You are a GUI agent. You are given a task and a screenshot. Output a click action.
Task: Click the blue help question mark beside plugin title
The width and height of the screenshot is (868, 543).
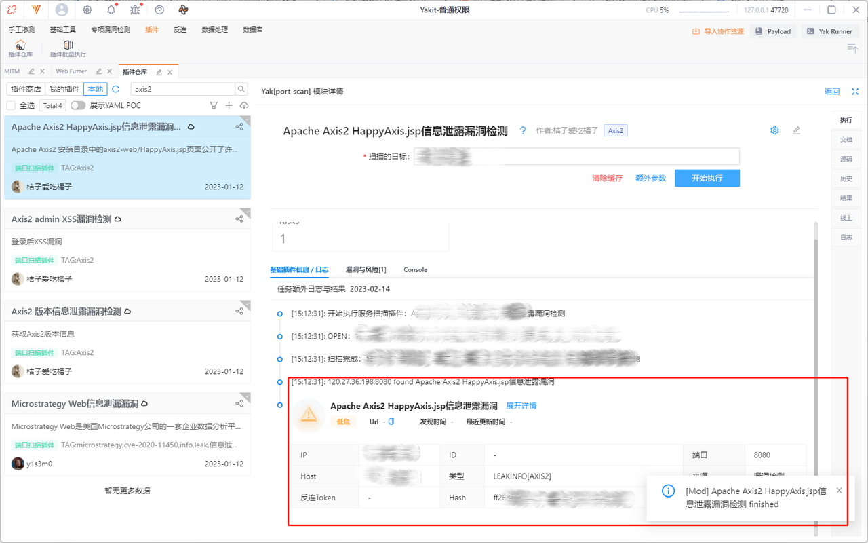tap(523, 131)
